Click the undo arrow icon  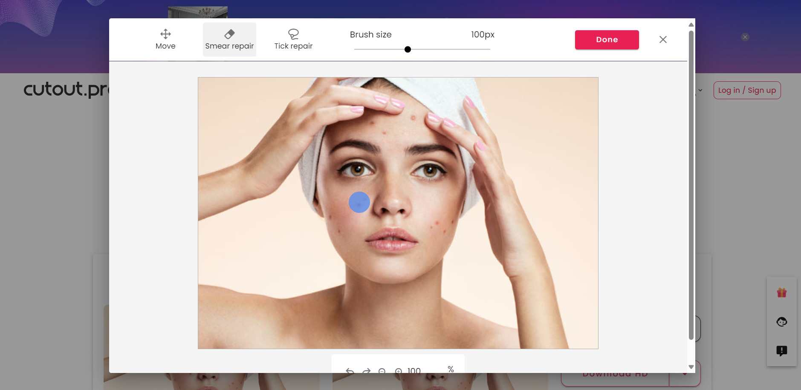tap(350, 370)
